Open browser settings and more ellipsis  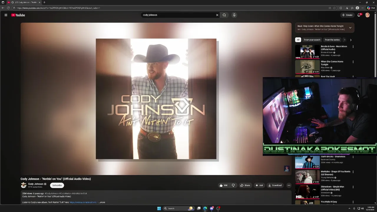point(363,8)
